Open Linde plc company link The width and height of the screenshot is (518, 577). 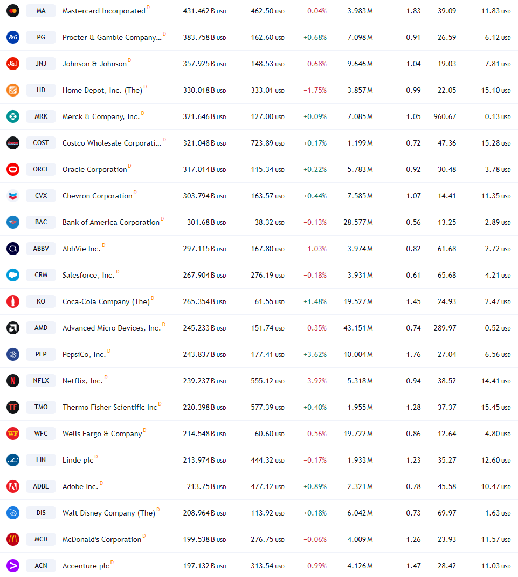[x=78, y=460]
